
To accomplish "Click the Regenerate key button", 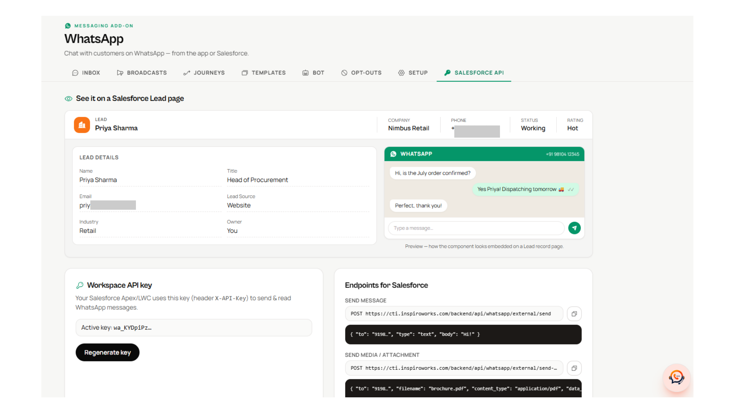I will (108, 352).
